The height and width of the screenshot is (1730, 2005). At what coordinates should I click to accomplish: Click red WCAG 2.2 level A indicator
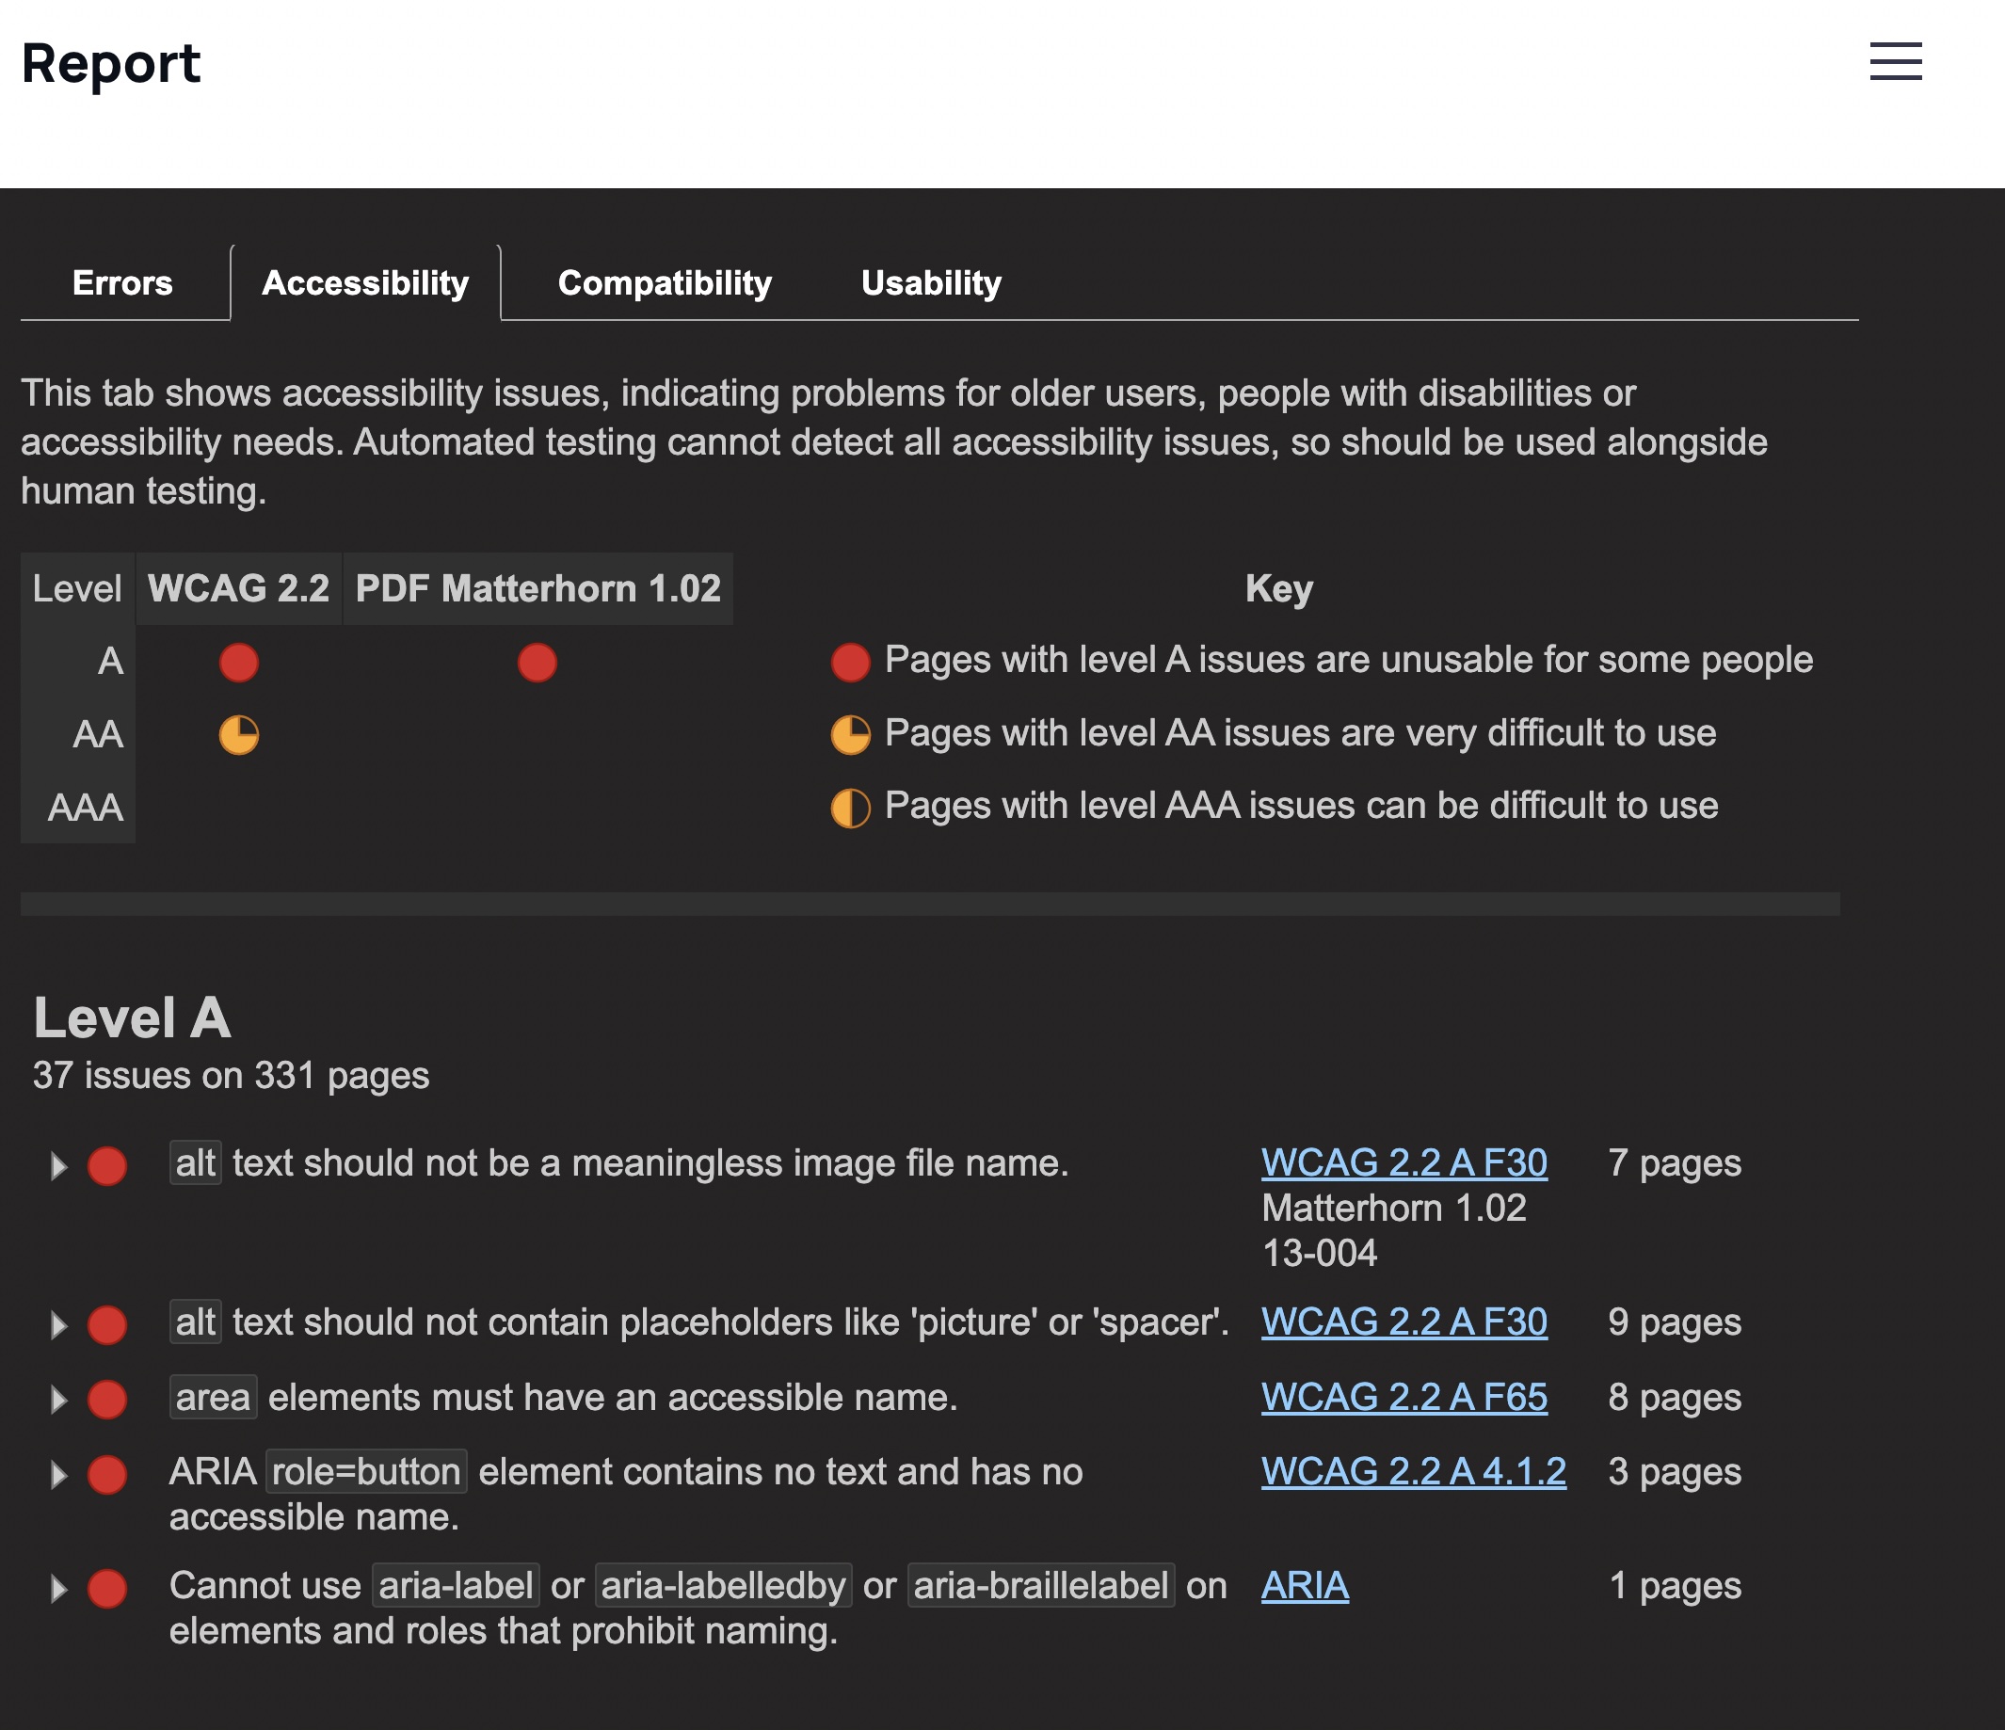238,663
